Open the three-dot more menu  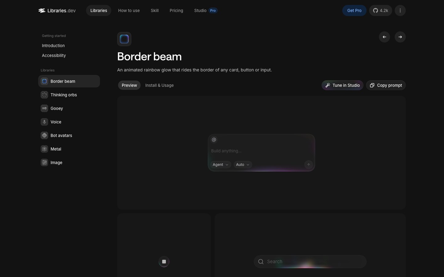point(400,10)
